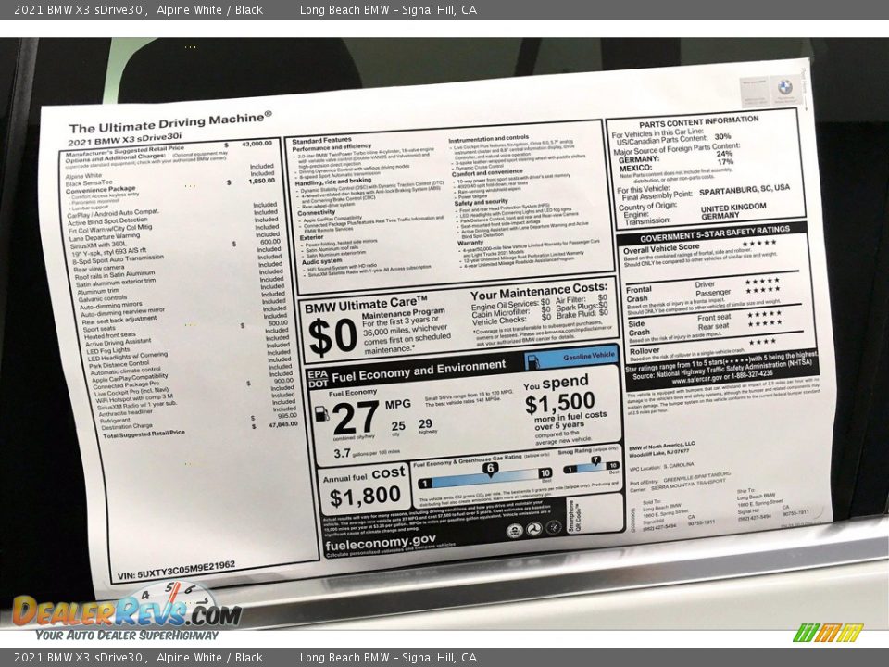Click the highway MPG value '29'
This screenshot has height=667, width=889.
[x=425, y=423]
